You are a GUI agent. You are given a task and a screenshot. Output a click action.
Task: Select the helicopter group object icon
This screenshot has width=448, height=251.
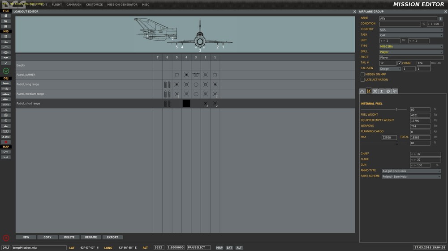coord(6,88)
